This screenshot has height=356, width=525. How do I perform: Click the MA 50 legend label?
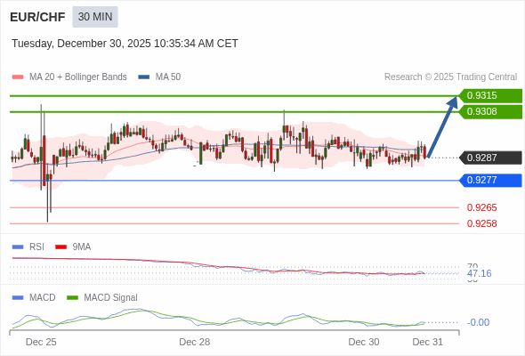(168, 77)
